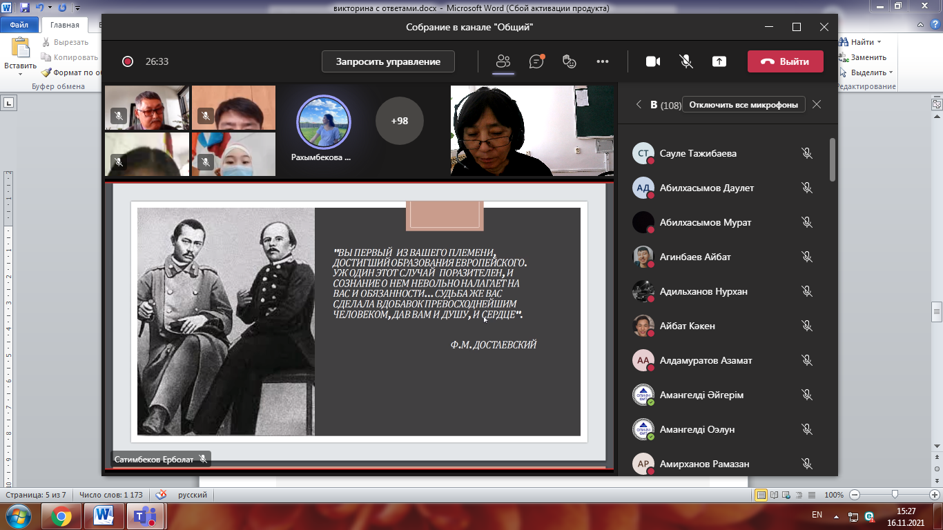Click Word Redo icon in quick access toolbar
The height and width of the screenshot is (530, 943).
point(62,8)
